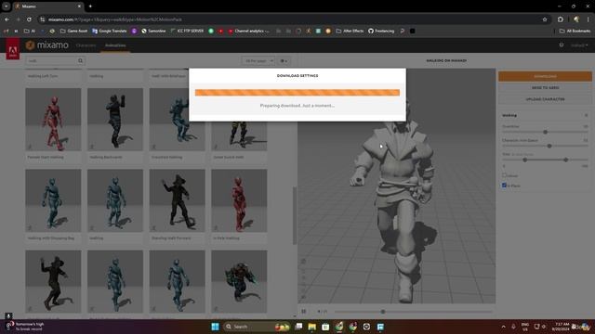Click the Trim slider right handle
Image resolution: width=595 pixels, height=334 pixels.
coord(566,160)
